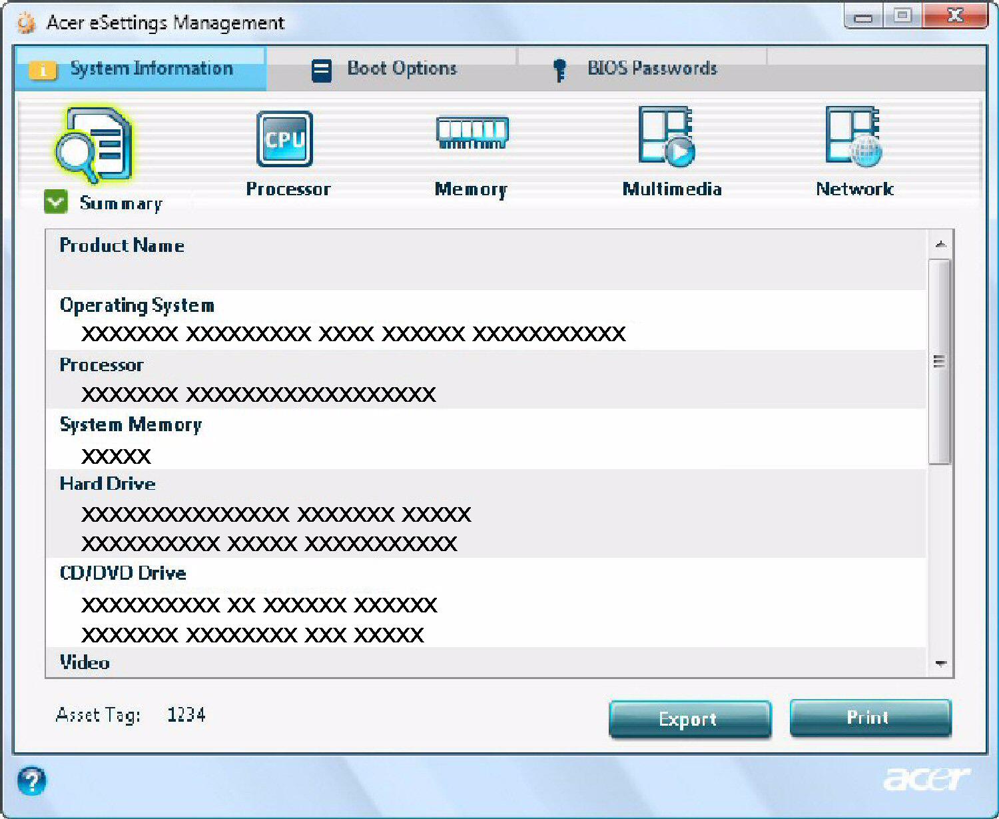Switch to the System Information tab

click(x=140, y=69)
